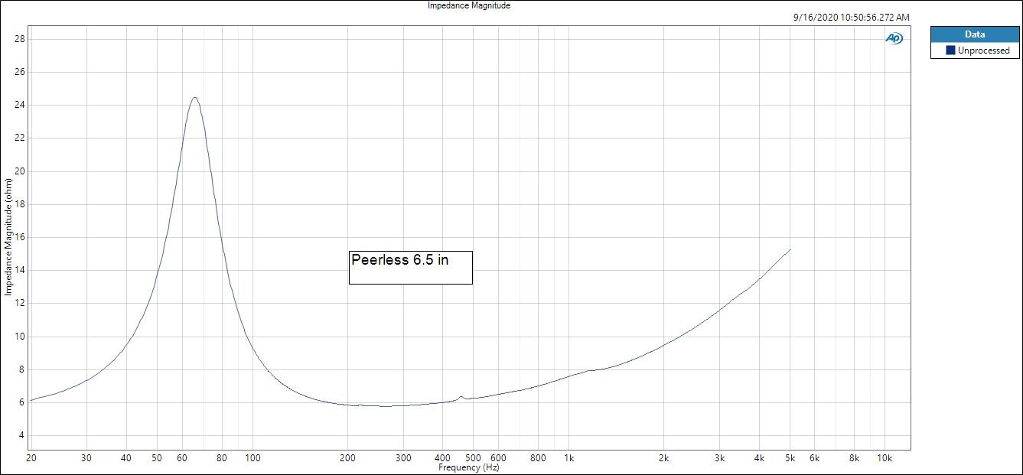Screen dimensions: 1023x475
Task: Click the Peerless 6.5 in annotation box
Action: coord(411,267)
